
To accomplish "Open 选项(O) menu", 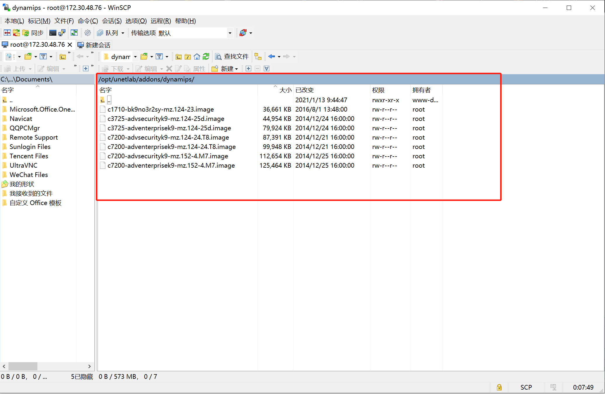I will tap(136, 21).
